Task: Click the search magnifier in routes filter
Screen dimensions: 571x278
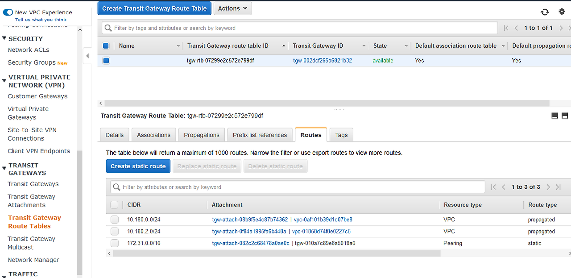Action: point(117,187)
